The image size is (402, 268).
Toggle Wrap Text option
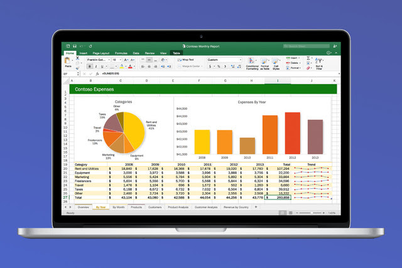point(186,60)
